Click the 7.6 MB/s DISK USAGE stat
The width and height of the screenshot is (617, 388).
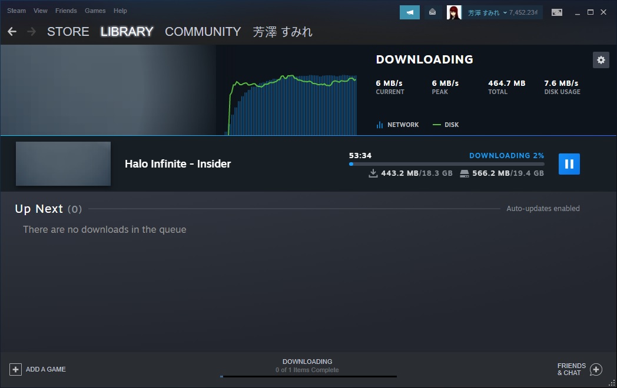[562, 87]
